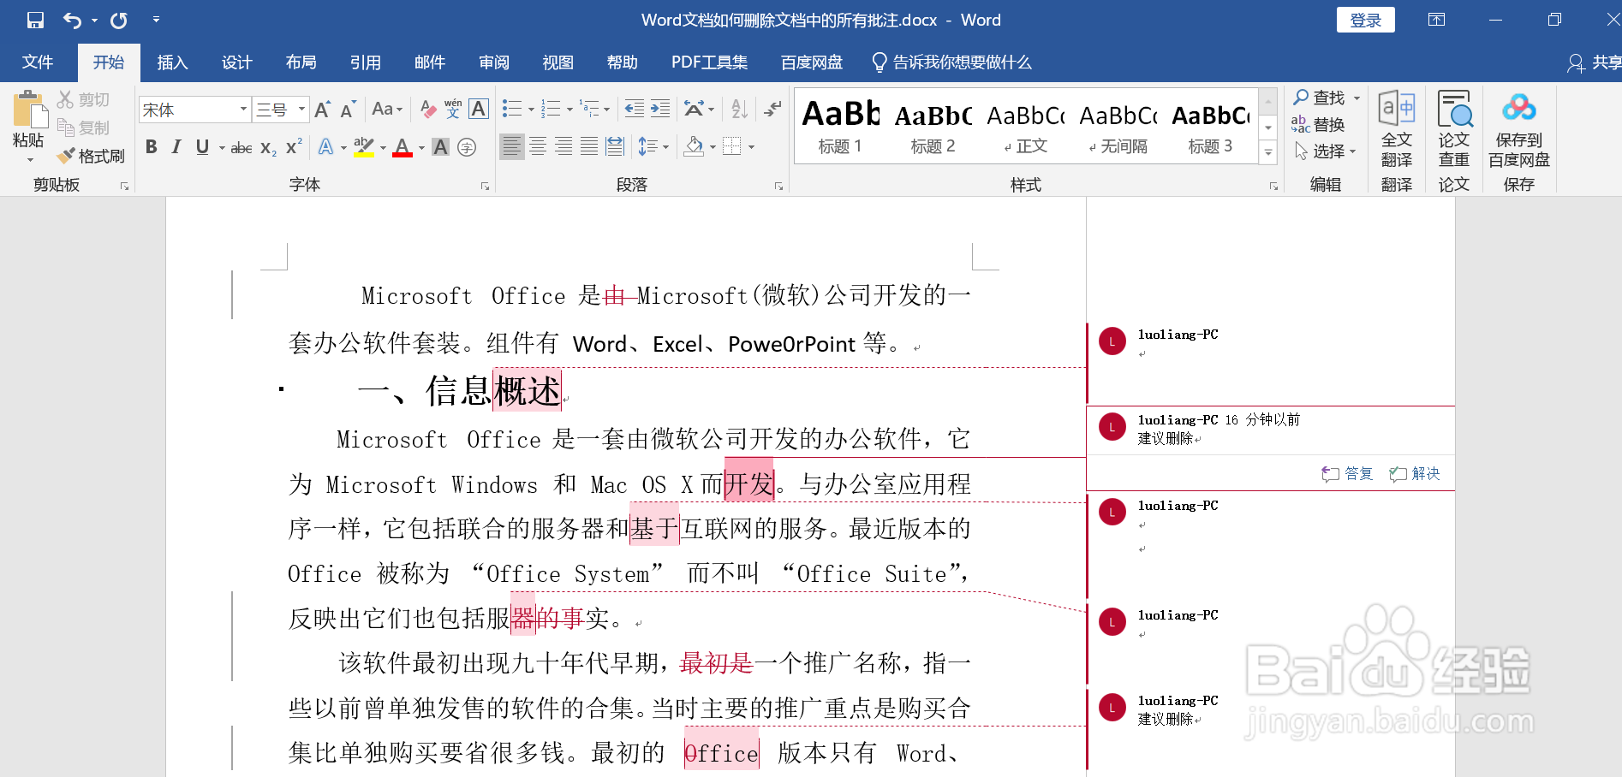This screenshot has width=1622, height=777.
Task: Decrease font size with the small A icon
Action: (x=347, y=110)
